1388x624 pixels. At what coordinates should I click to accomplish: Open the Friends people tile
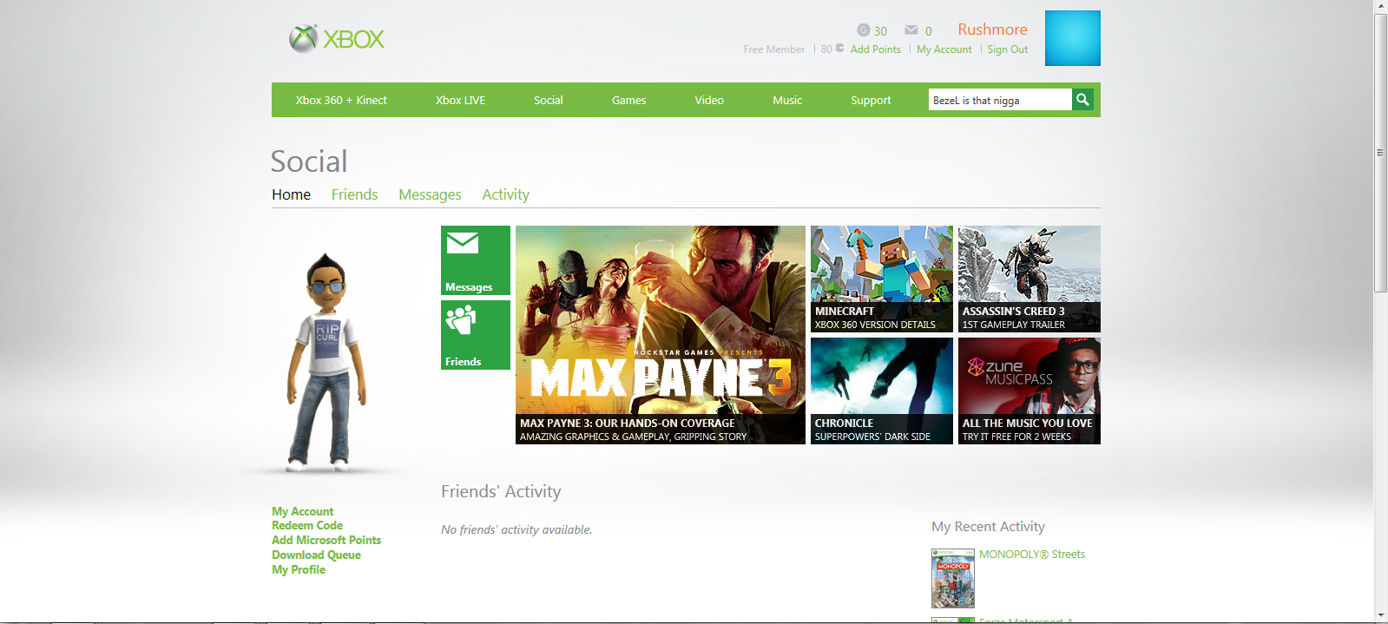point(475,335)
